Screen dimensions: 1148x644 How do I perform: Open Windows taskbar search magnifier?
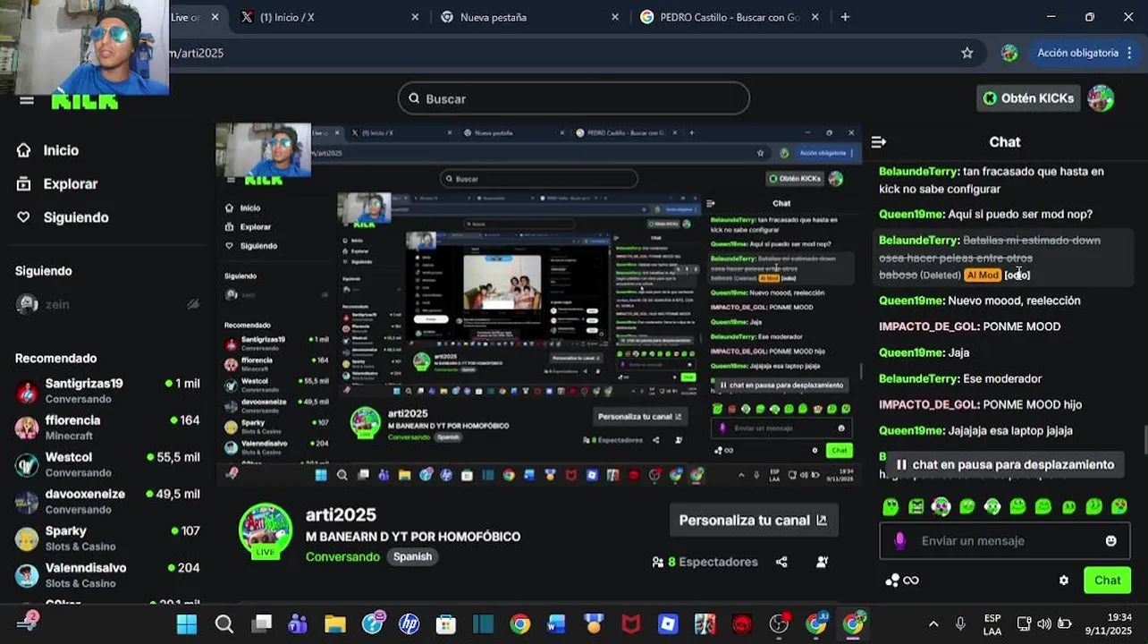[224, 623]
